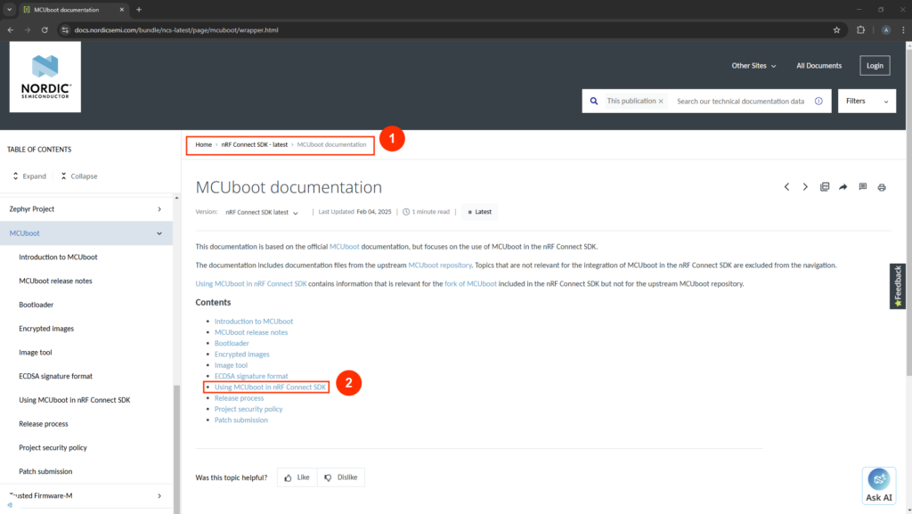Screen dimensions: 912x514
Task: Select Project security policy in sidebar
Action: pos(53,448)
